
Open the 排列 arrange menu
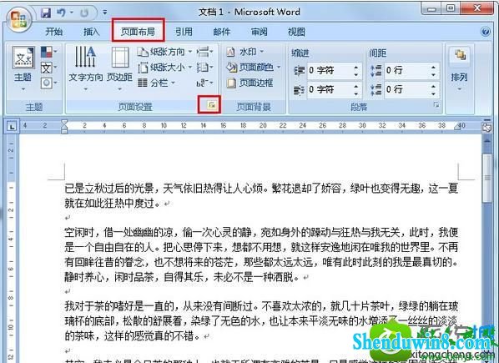459,69
